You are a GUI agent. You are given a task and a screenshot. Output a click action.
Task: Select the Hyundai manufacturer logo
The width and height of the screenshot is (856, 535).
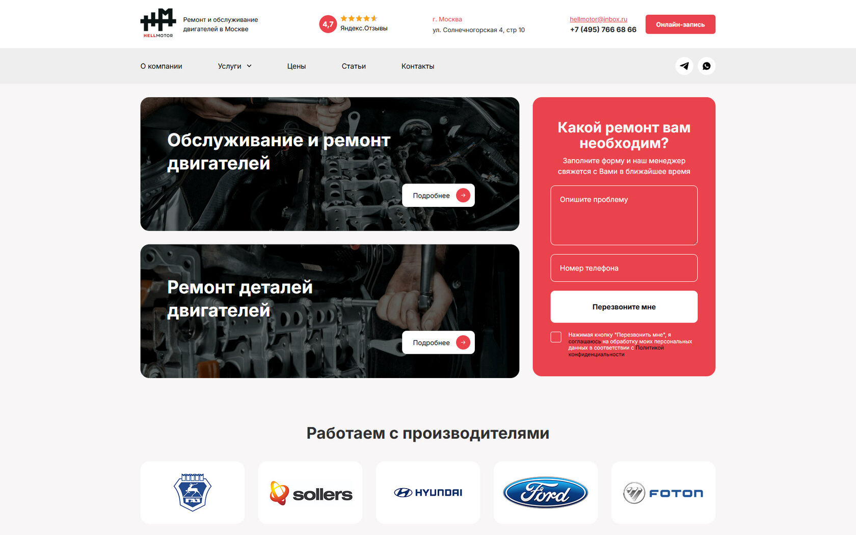click(428, 493)
